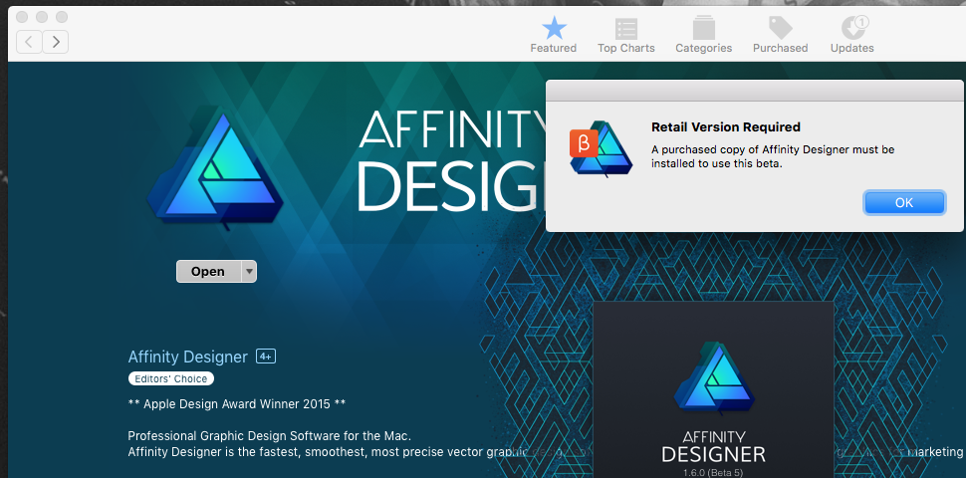
Task: Go back with the left arrow button
Action: click(29, 41)
